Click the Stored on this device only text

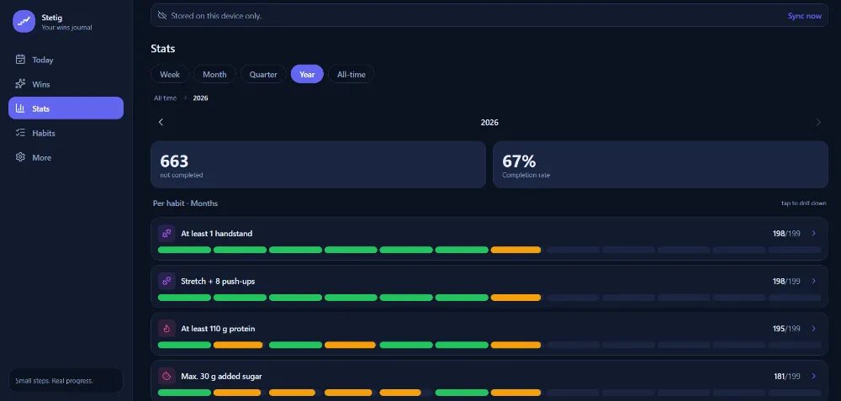tap(216, 16)
